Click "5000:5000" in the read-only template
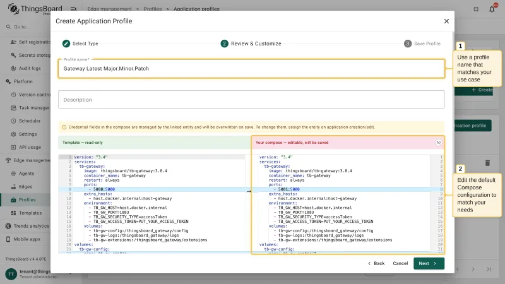Screen dimensions: 505x284 tap(104, 189)
